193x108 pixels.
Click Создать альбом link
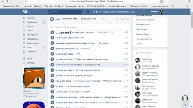(x=144, y=39)
